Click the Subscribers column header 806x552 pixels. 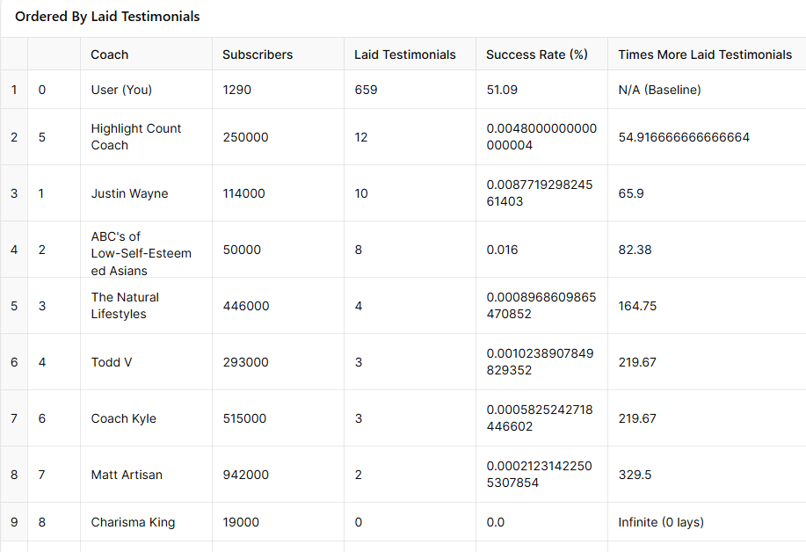[x=258, y=54]
